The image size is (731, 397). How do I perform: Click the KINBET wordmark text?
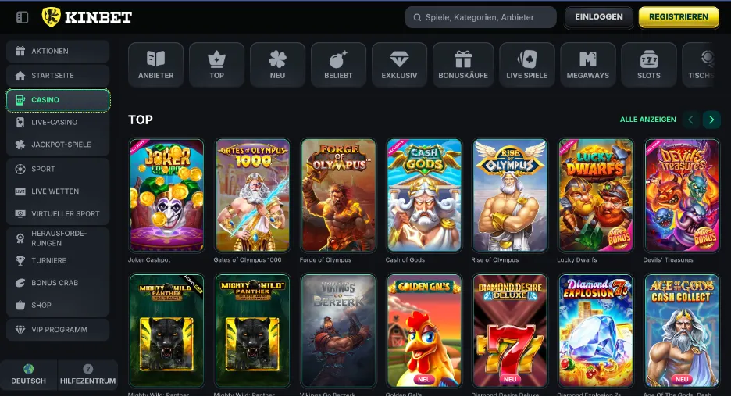click(x=98, y=17)
